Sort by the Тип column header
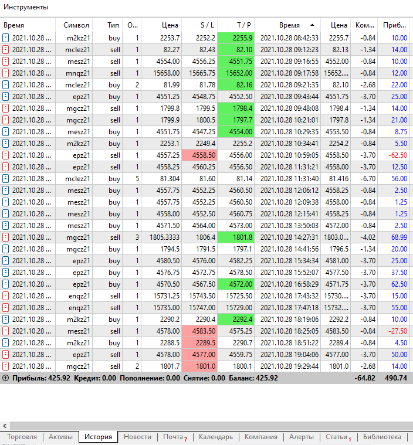413x445 pixels. point(108,25)
